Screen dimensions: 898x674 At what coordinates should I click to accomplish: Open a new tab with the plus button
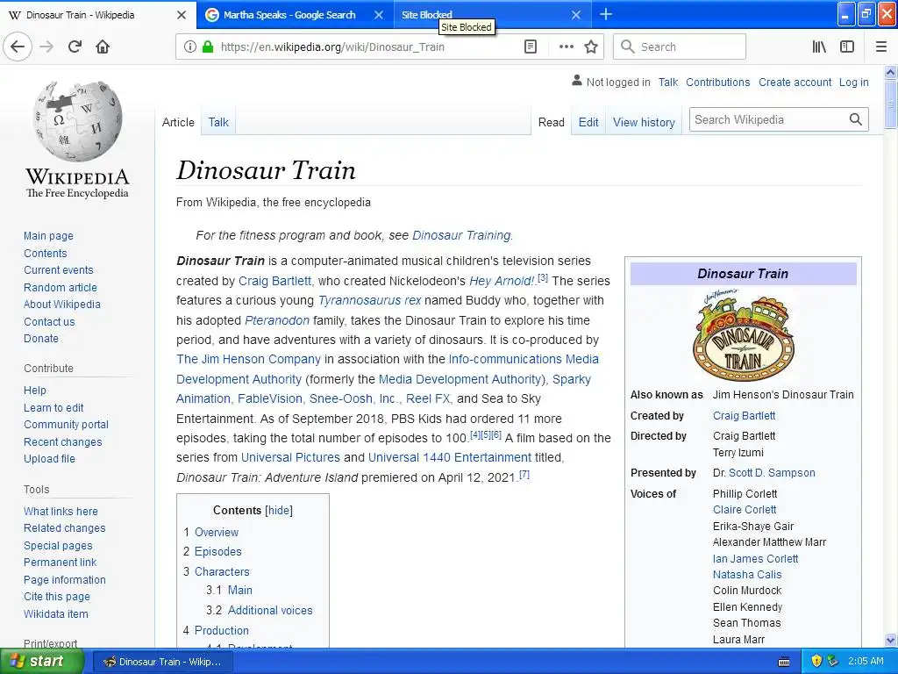[x=605, y=14]
